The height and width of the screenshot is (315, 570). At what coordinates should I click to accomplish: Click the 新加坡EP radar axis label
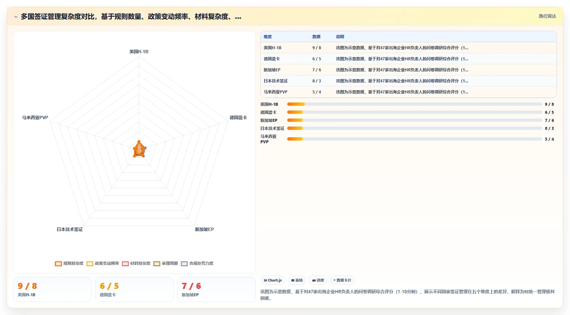(204, 229)
